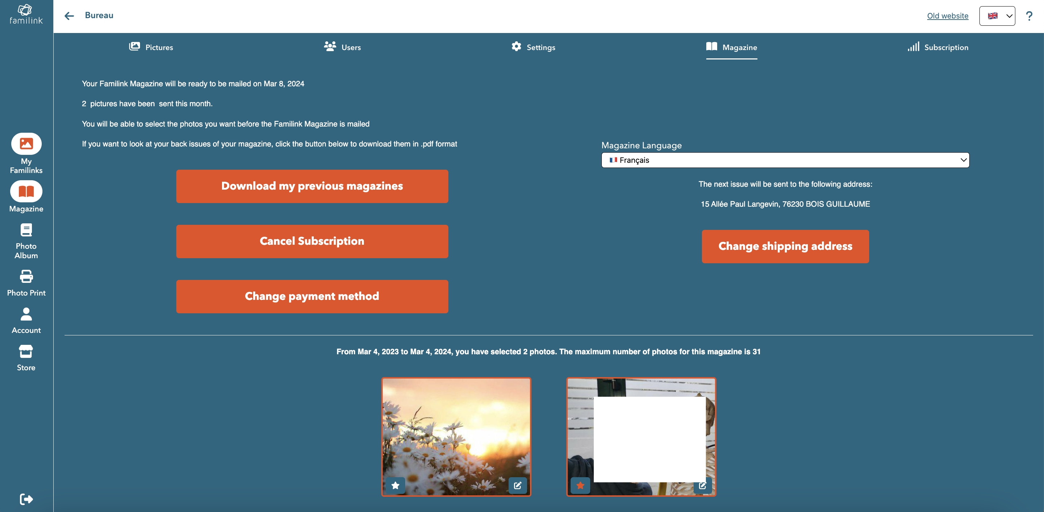This screenshot has width=1044, height=512.
Task: Switch to the Pictures tab
Action: coord(151,47)
